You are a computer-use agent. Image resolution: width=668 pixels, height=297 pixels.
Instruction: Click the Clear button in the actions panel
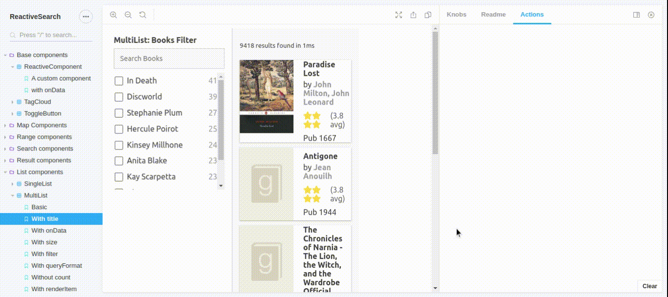pos(649,286)
